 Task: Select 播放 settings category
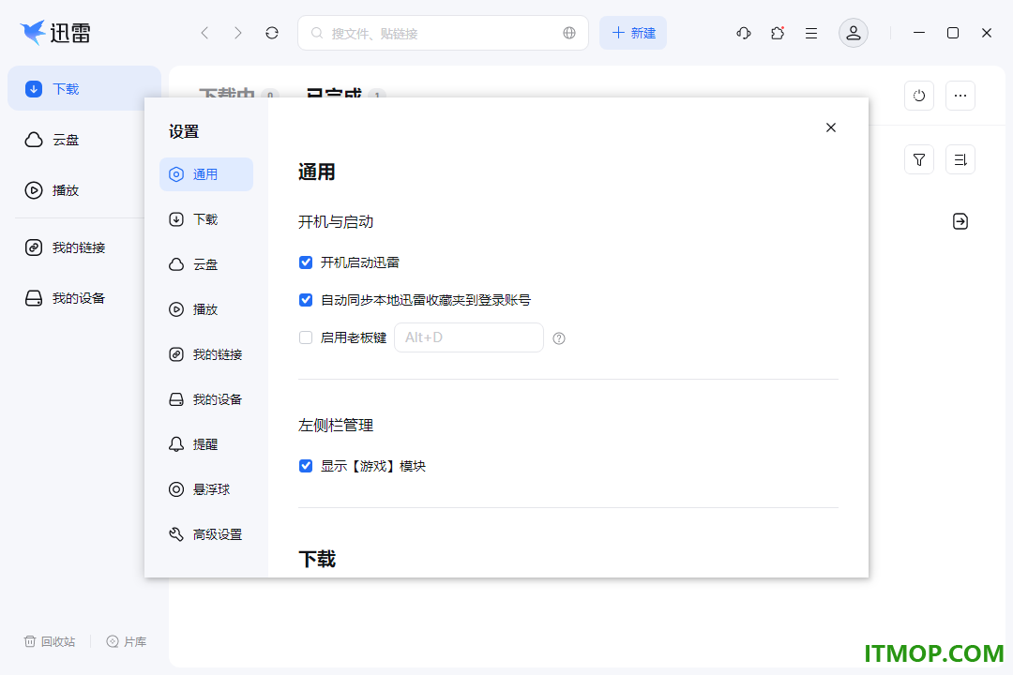[x=206, y=309]
